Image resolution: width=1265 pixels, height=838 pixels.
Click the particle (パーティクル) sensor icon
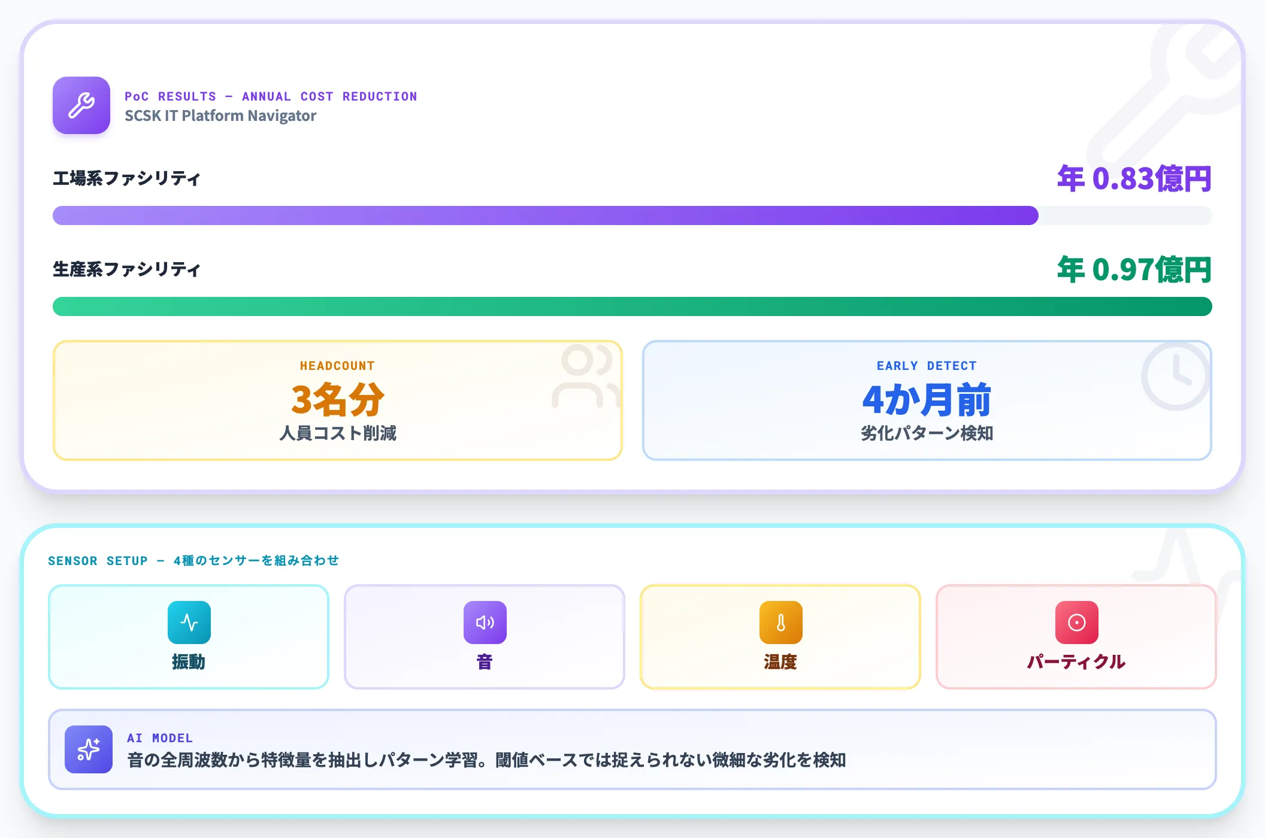pyautogui.click(x=1076, y=623)
